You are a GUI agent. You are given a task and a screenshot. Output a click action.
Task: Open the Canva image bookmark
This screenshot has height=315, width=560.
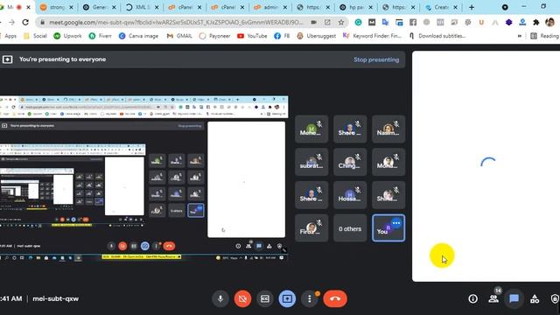tap(138, 36)
